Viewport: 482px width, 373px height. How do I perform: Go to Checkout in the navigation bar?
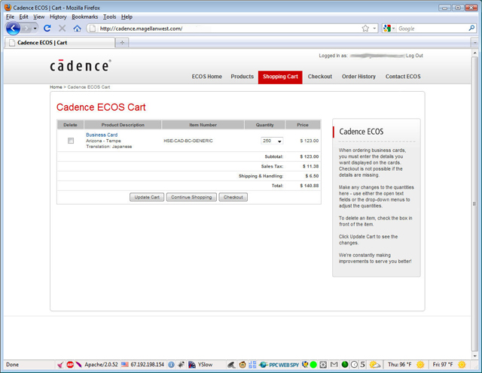[x=320, y=77]
